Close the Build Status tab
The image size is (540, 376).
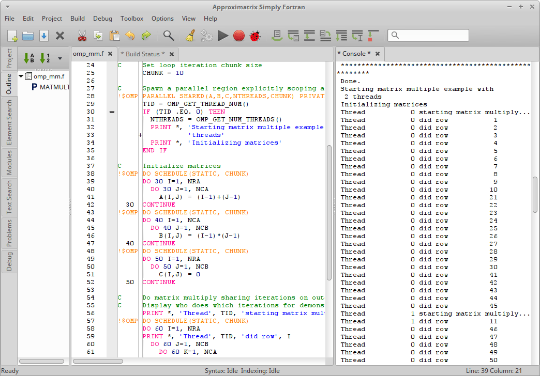(x=172, y=54)
